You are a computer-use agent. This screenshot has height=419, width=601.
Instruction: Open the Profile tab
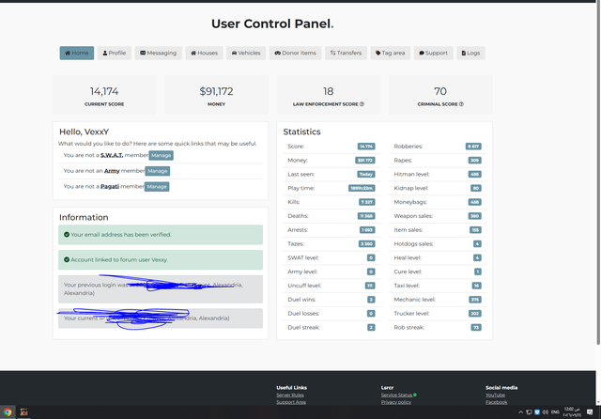(115, 53)
